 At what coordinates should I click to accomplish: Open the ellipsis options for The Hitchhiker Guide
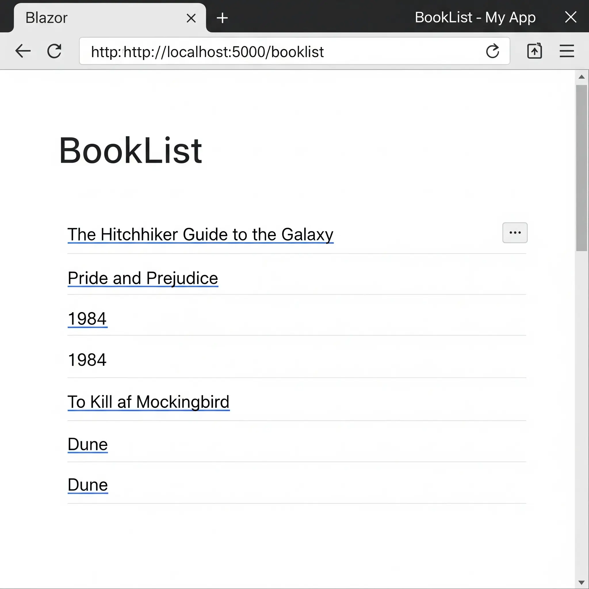[515, 233]
